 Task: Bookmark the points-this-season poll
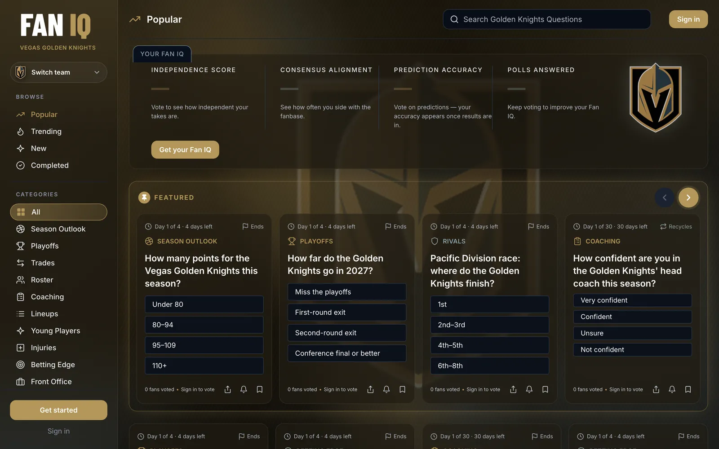click(x=260, y=389)
